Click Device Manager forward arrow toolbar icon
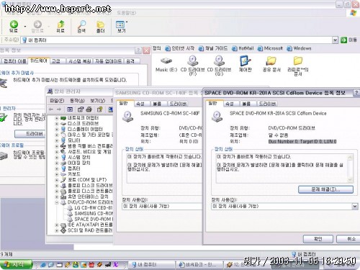The height and width of the screenshot is (270, 360). [x=59, y=109]
